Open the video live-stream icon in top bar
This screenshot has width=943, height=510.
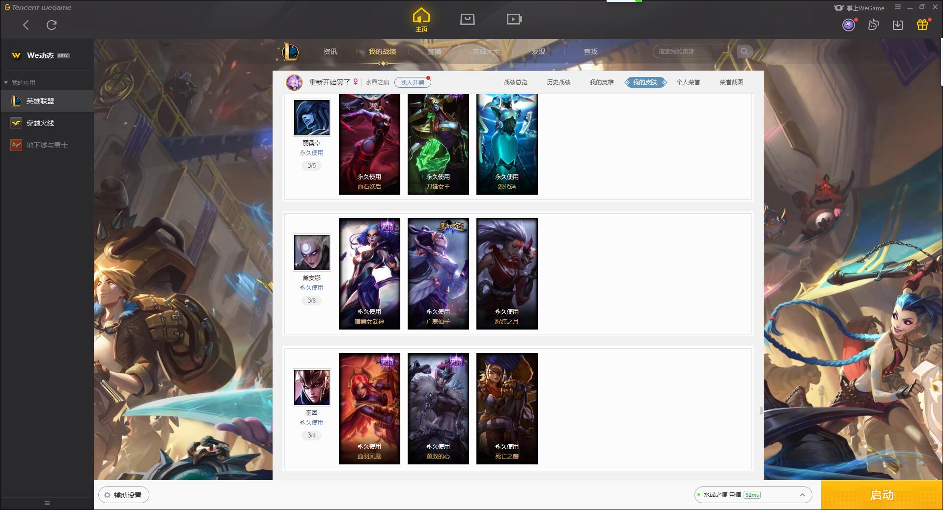coord(514,19)
